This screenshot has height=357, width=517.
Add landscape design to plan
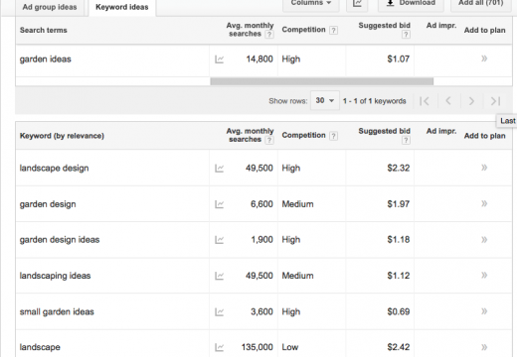pos(484,168)
